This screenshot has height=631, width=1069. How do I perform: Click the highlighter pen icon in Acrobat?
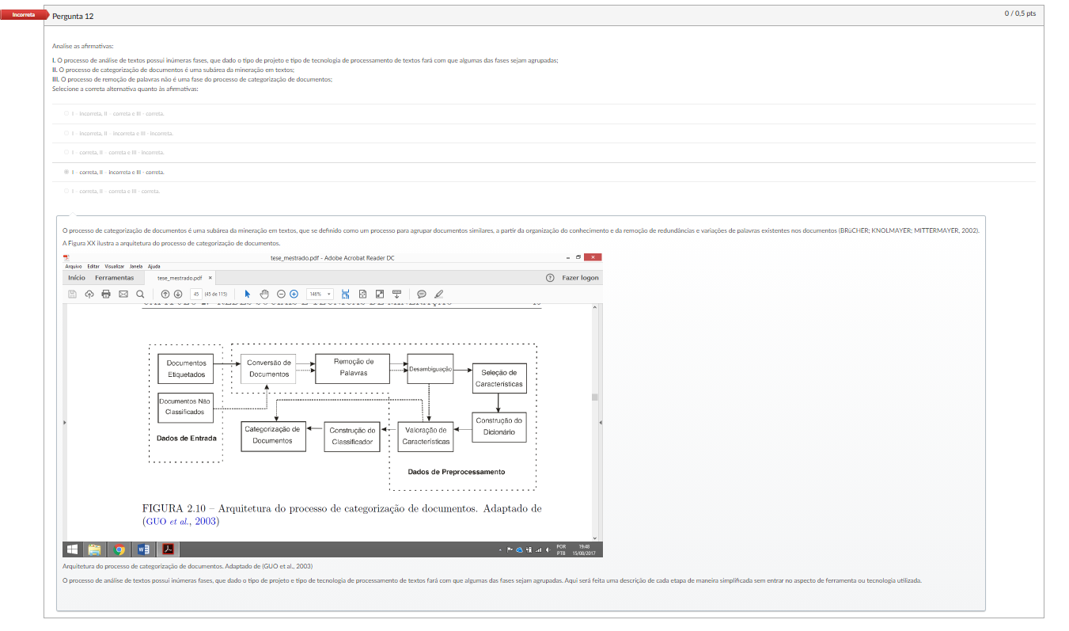(x=439, y=294)
